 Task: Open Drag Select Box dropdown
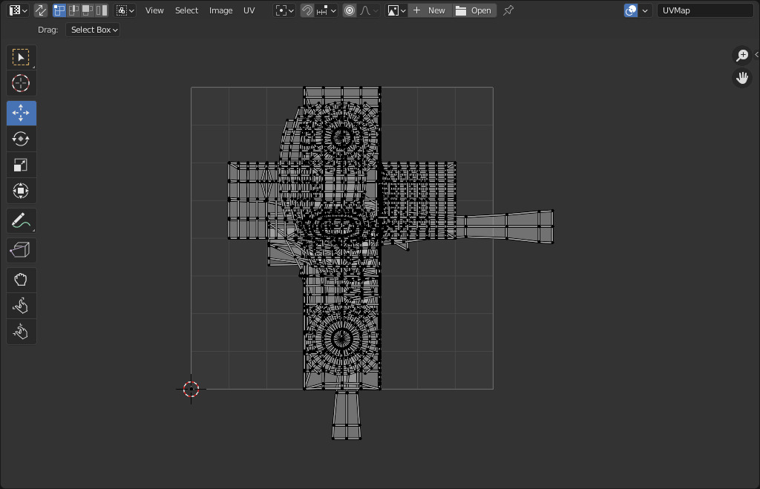click(x=93, y=30)
